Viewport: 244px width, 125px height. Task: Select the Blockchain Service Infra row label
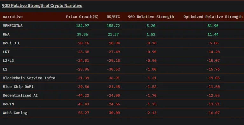pyautogui.click(x=29, y=78)
